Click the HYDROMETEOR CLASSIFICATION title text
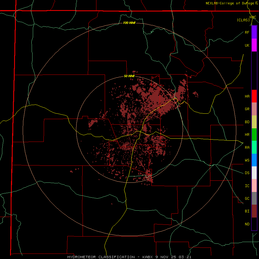The width and height of the screenshot is (259, 259). point(101,257)
